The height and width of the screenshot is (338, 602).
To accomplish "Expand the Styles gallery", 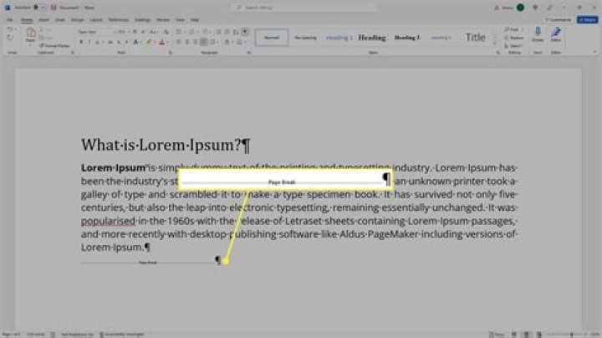I will click(495, 44).
